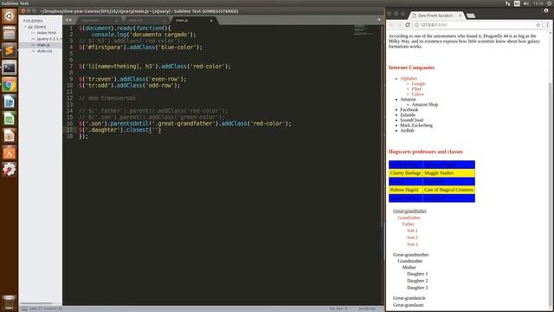Click the Internet Companies heading

click(412, 68)
